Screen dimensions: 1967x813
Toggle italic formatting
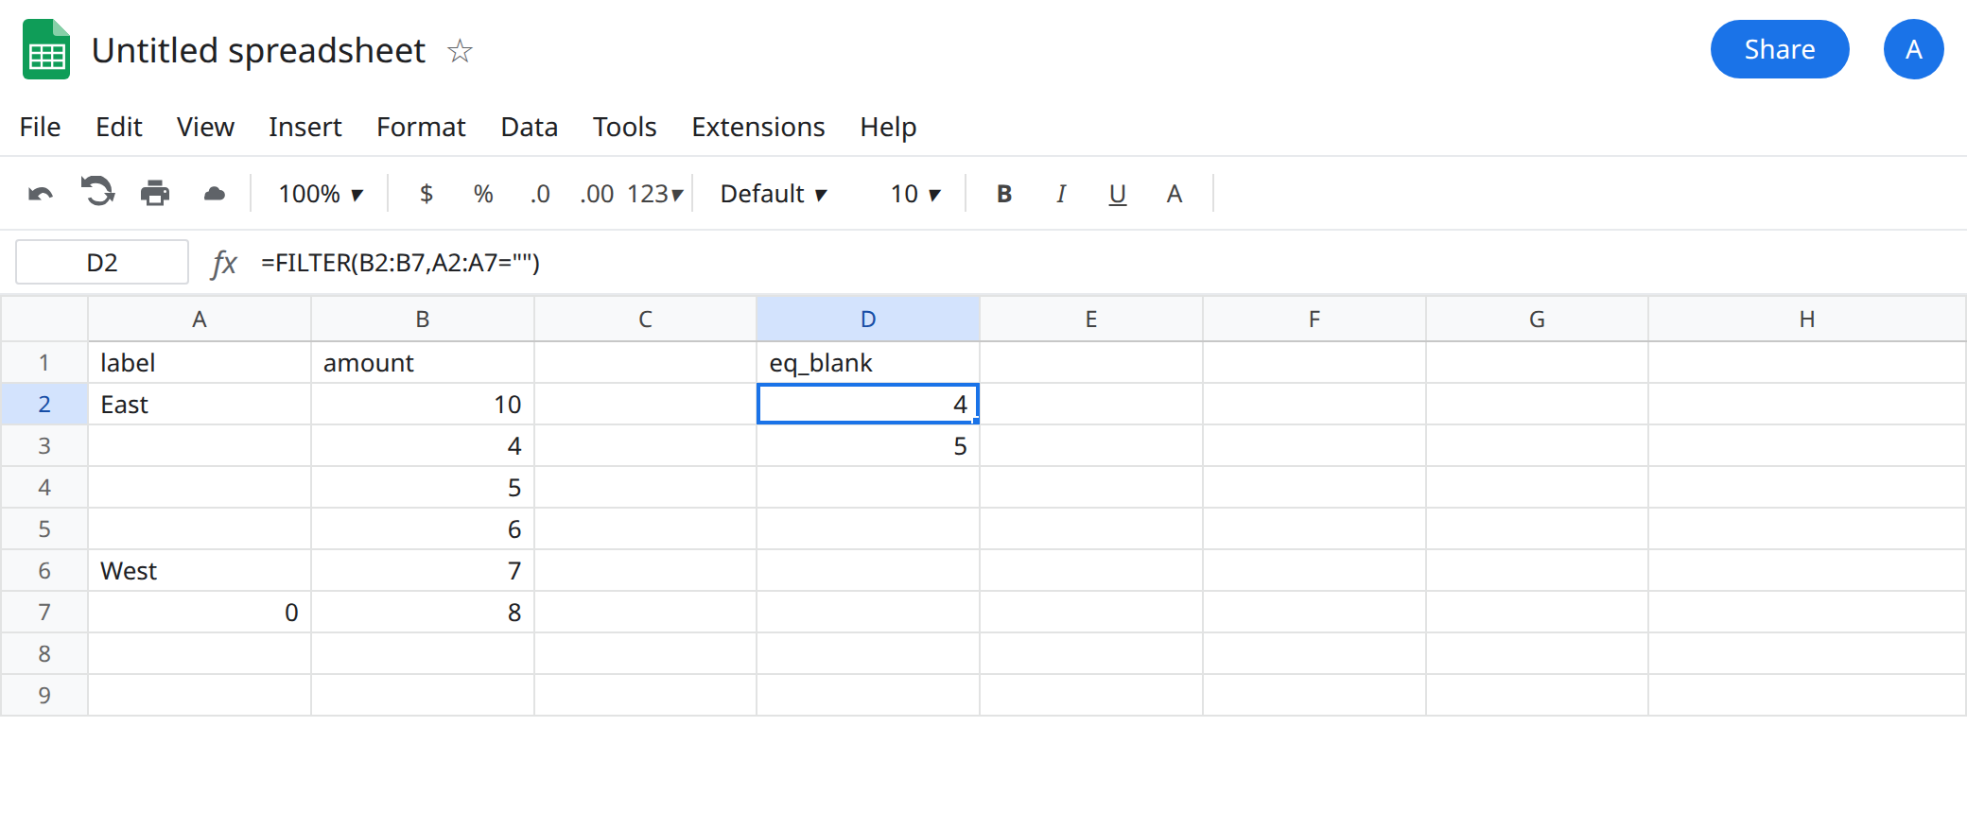[1061, 194]
